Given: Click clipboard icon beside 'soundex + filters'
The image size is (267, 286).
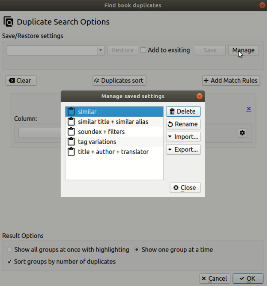Looking at the screenshot, I should (x=70, y=132).
